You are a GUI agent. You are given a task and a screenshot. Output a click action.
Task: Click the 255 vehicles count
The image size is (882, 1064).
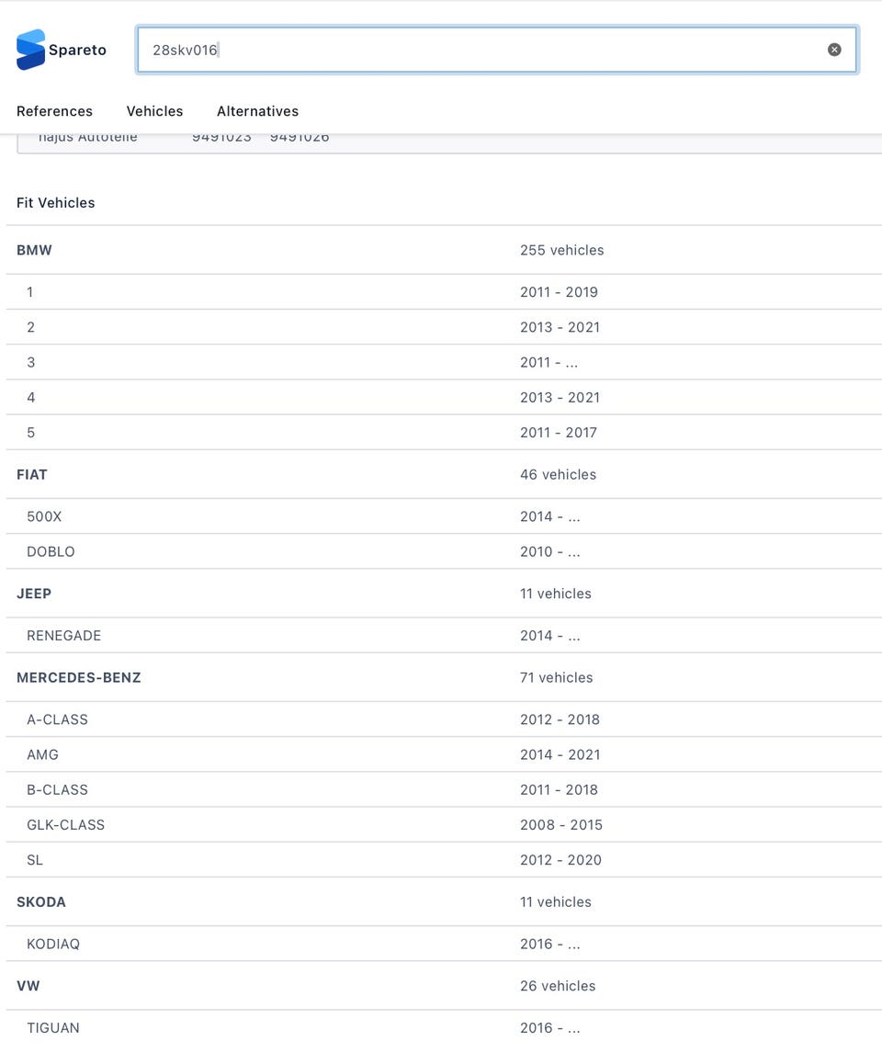point(561,250)
